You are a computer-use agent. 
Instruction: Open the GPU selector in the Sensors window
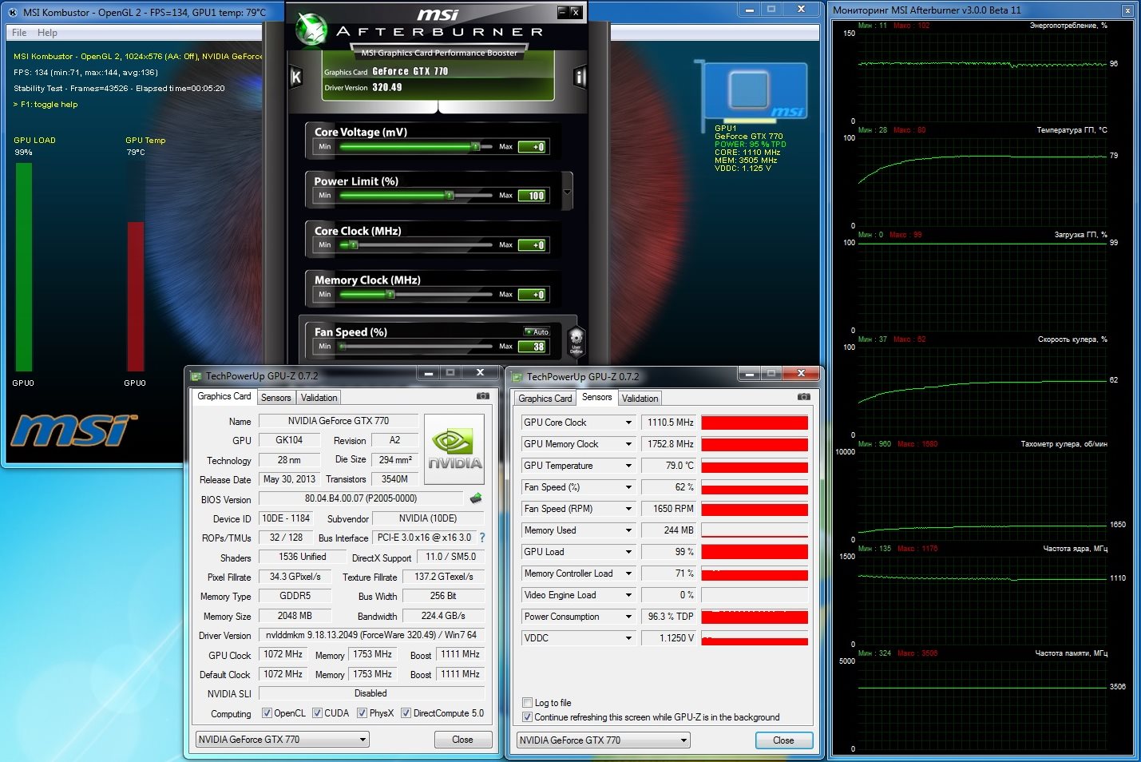(x=604, y=740)
